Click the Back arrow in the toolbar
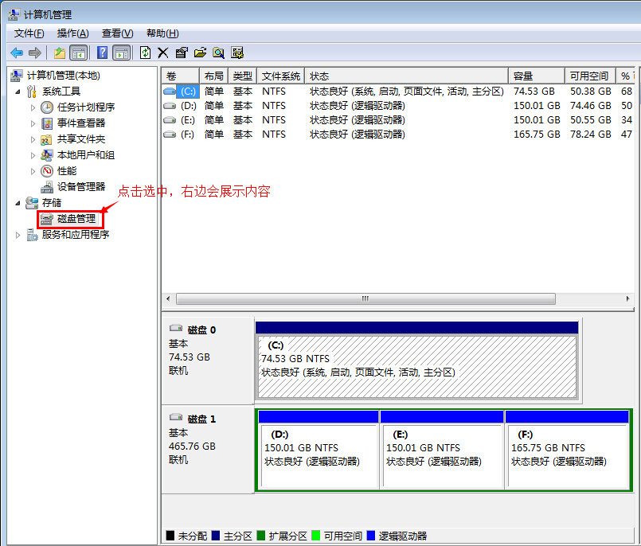The image size is (641, 546). point(17,53)
